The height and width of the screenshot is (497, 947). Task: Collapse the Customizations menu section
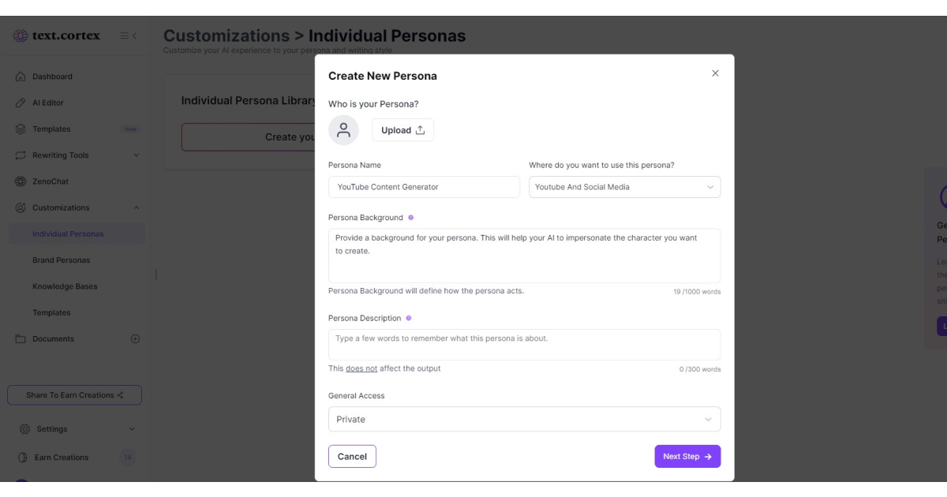136,207
